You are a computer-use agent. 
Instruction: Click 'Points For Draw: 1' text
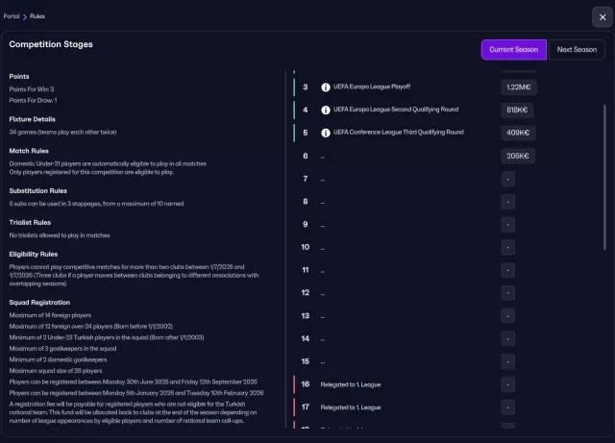point(33,101)
